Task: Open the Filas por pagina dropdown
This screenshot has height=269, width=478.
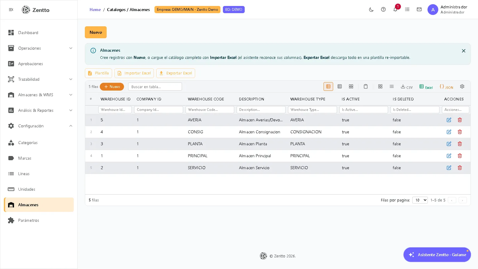Action: pyautogui.click(x=420, y=200)
